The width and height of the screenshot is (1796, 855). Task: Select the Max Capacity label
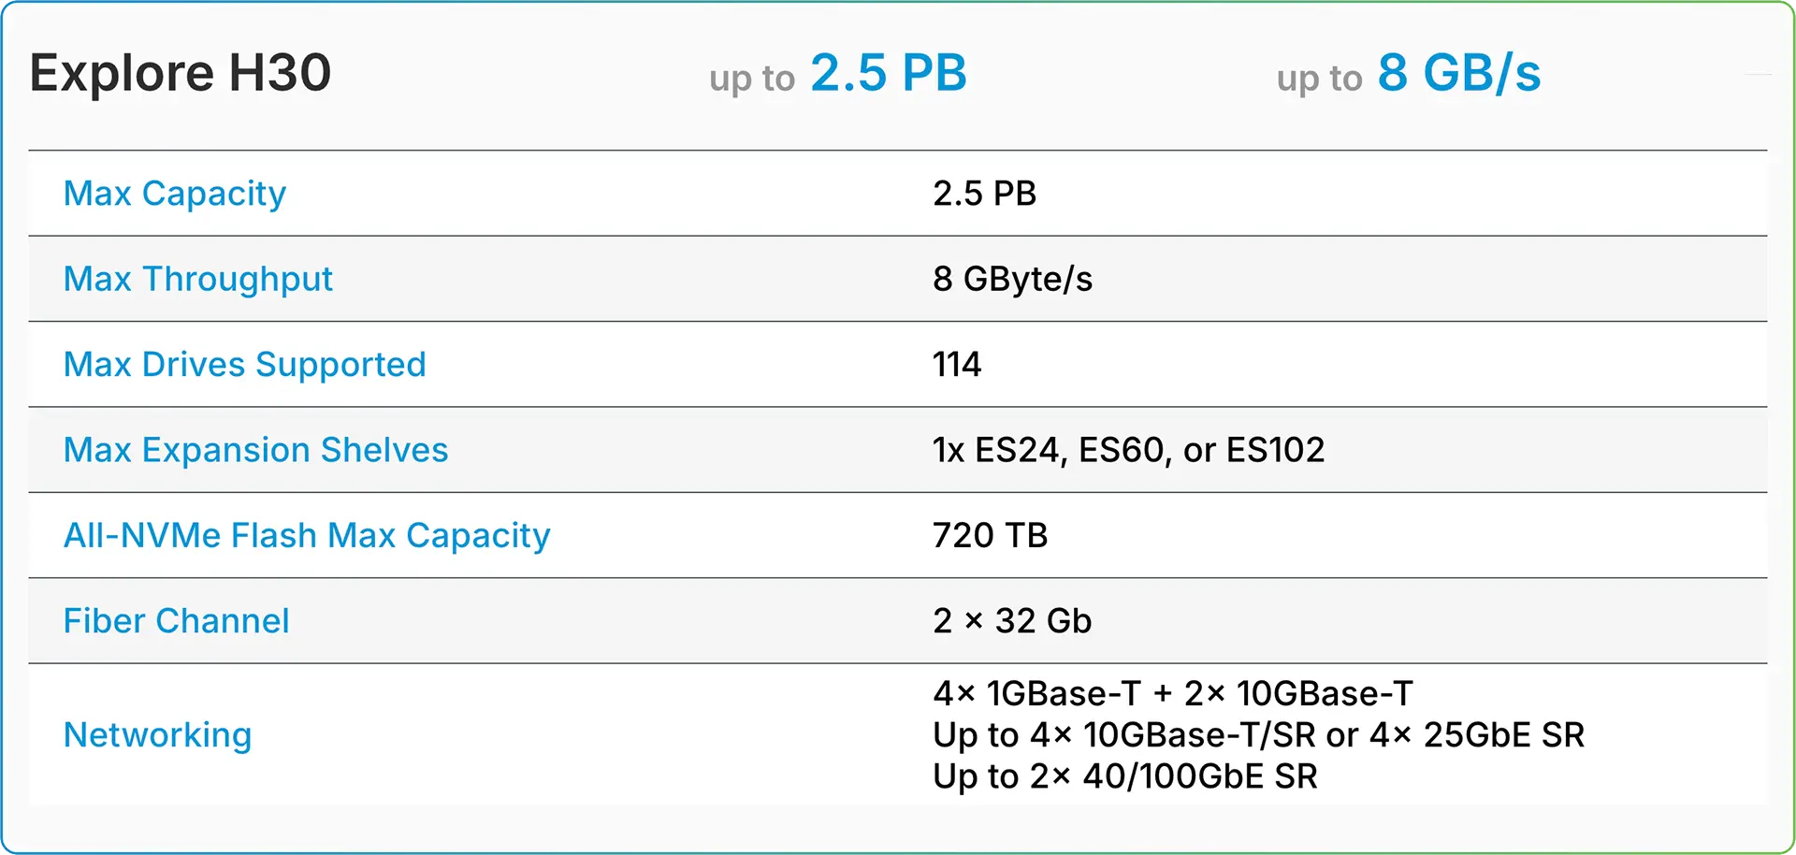click(175, 194)
